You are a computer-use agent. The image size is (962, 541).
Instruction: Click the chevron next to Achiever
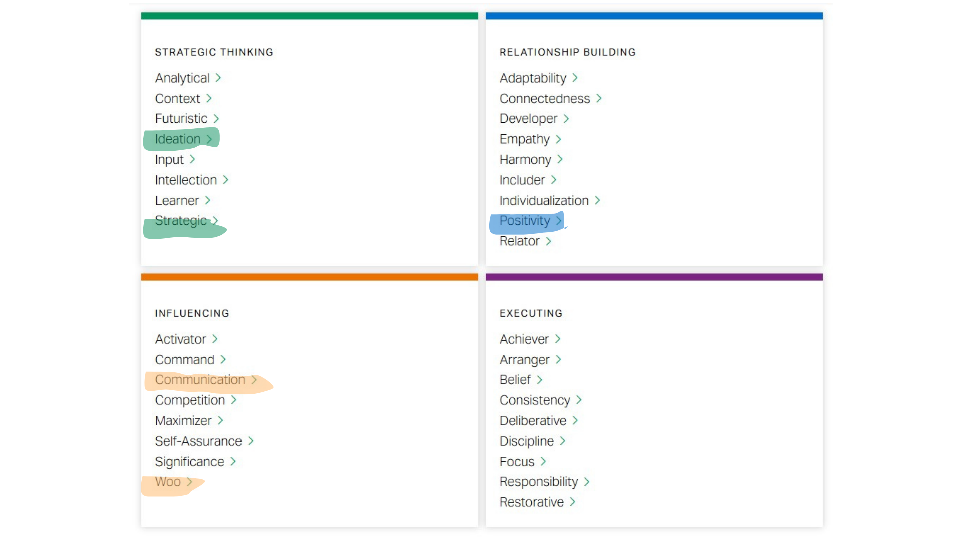558,339
